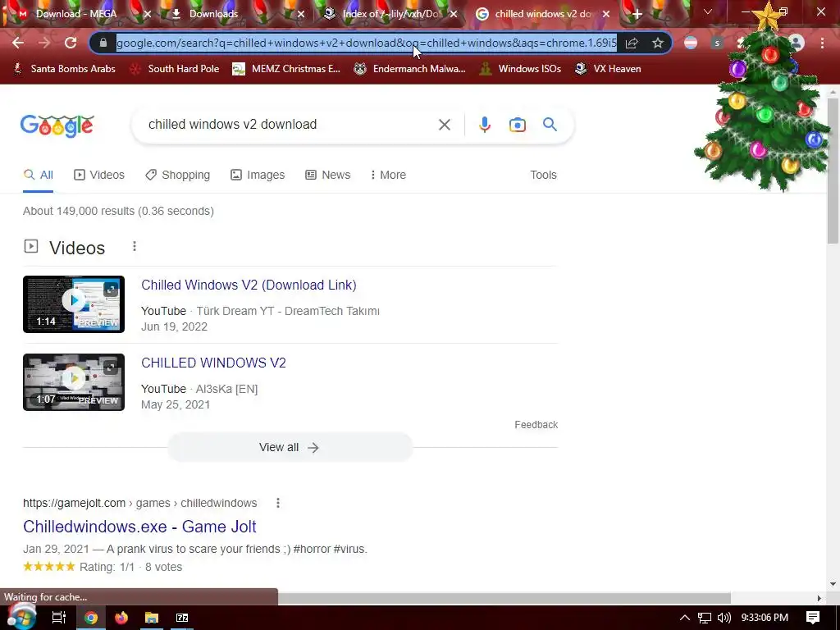This screenshot has width=840, height=630.
Task: Clear the search query with the X
Action: tap(444, 125)
